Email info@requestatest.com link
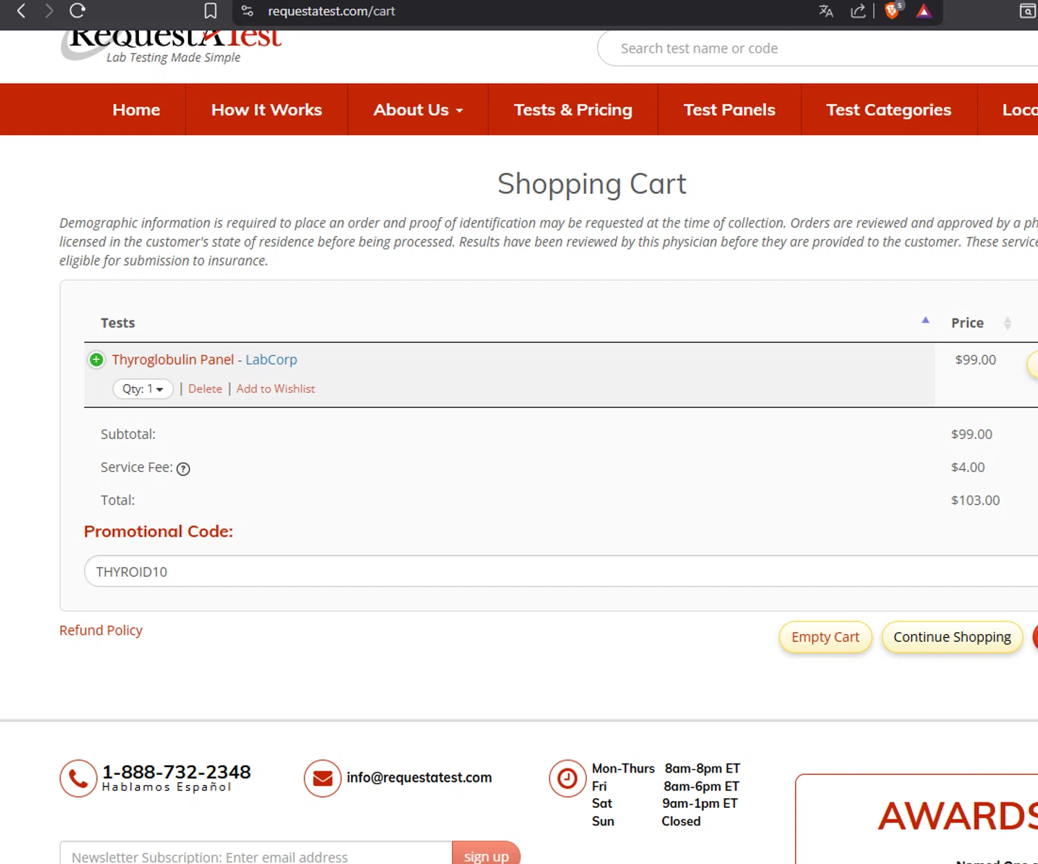Image resolution: width=1038 pixels, height=864 pixels. [419, 777]
